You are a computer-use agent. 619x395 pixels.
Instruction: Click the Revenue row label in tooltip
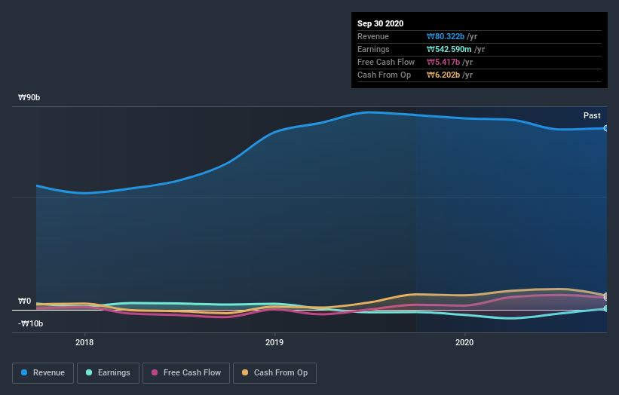click(373, 36)
